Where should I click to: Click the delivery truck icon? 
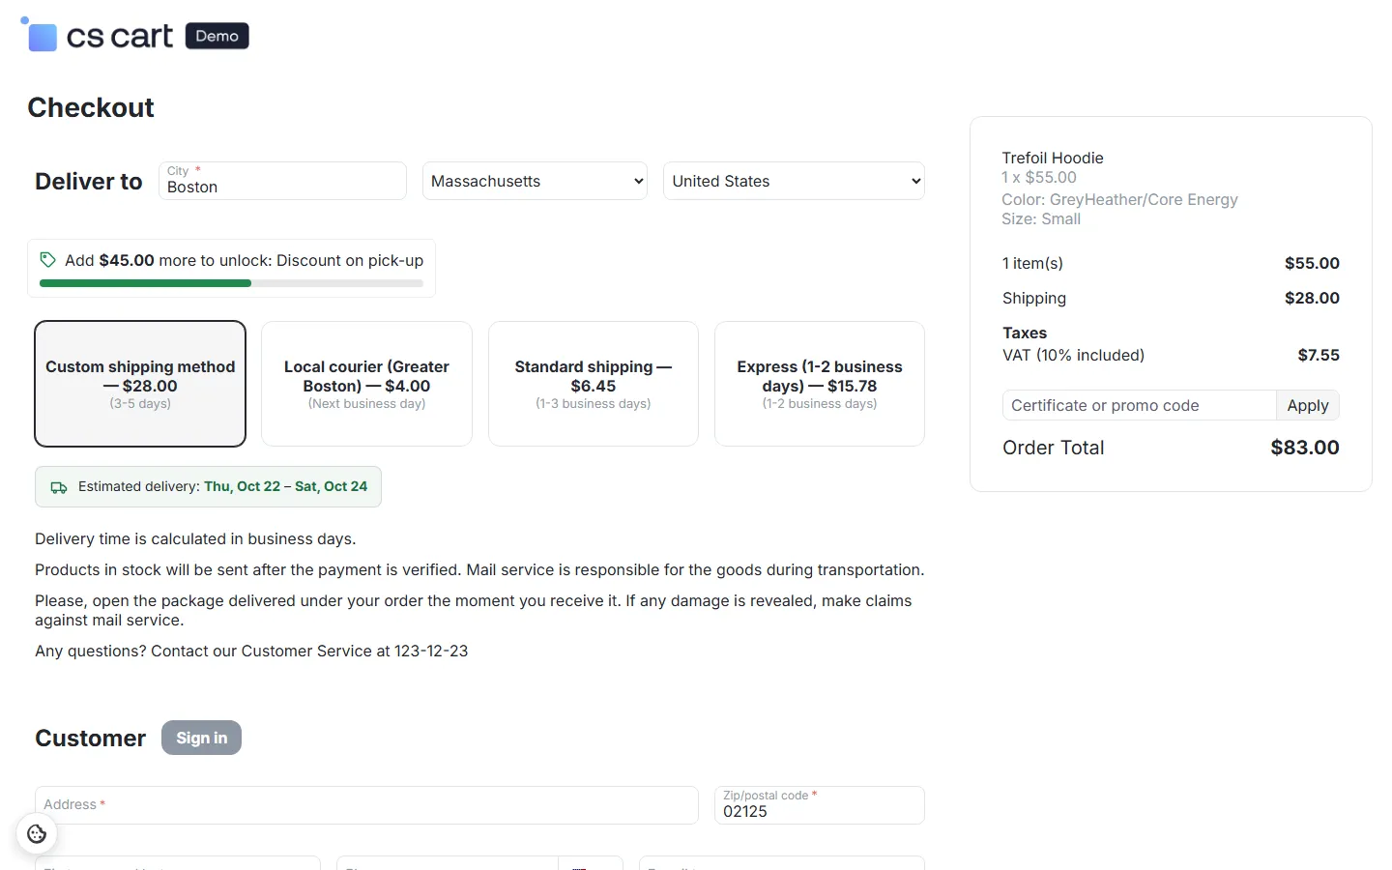[59, 487]
